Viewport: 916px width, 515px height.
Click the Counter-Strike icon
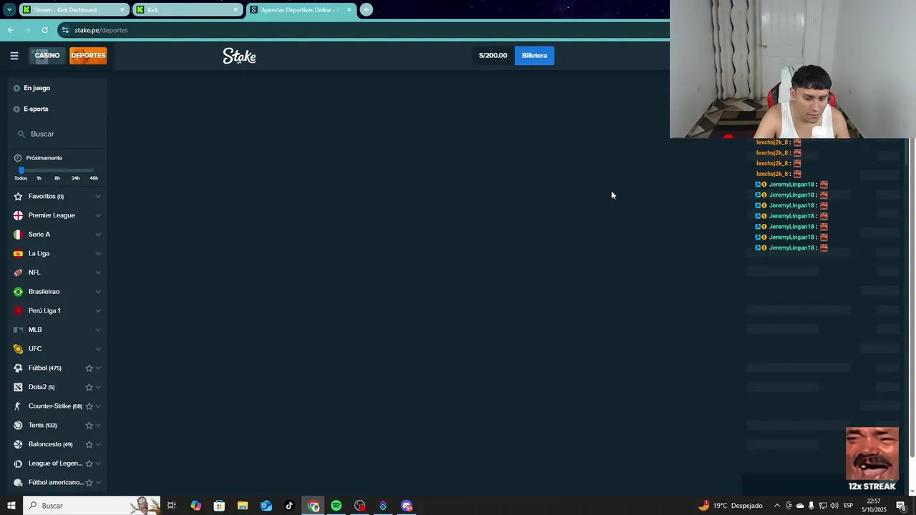pyautogui.click(x=18, y=406)
